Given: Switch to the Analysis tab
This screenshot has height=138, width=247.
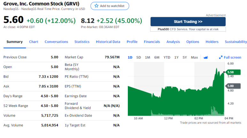Looking at the screenshot, I should point(173,42).
